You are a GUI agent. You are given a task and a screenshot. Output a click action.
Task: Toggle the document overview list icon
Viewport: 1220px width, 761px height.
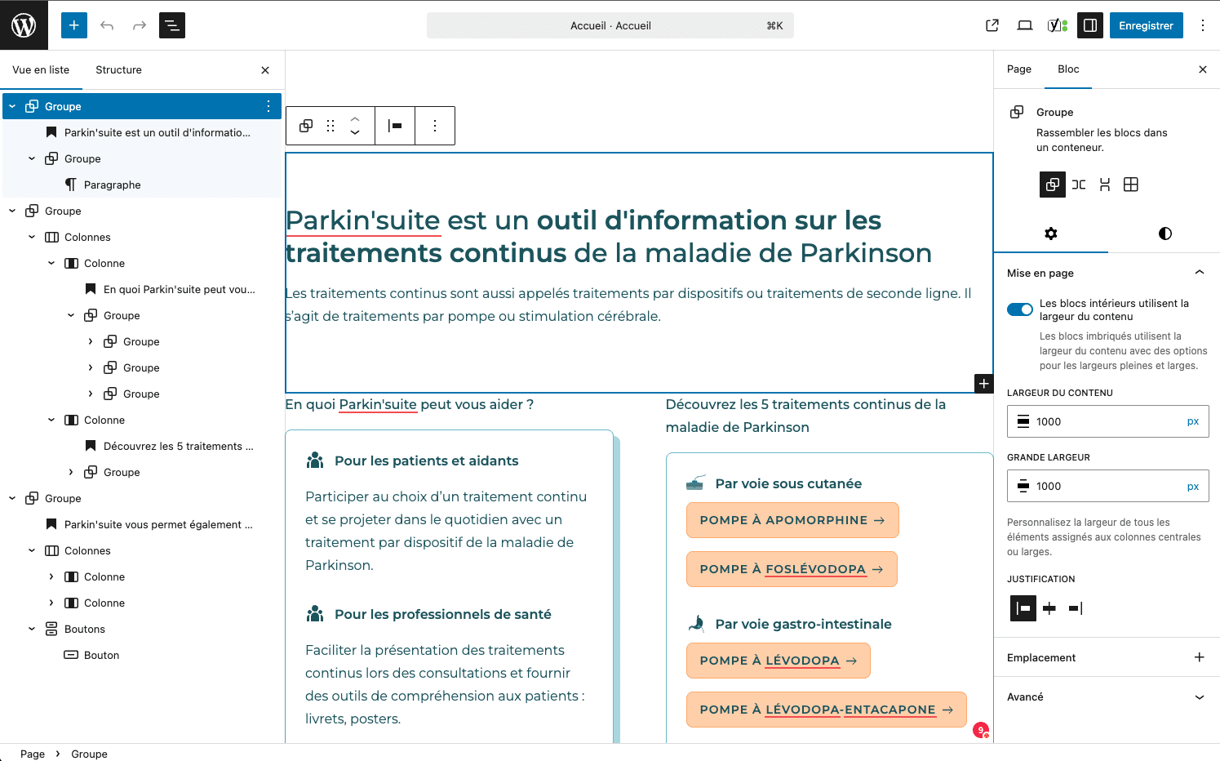[x=172, y=25]
